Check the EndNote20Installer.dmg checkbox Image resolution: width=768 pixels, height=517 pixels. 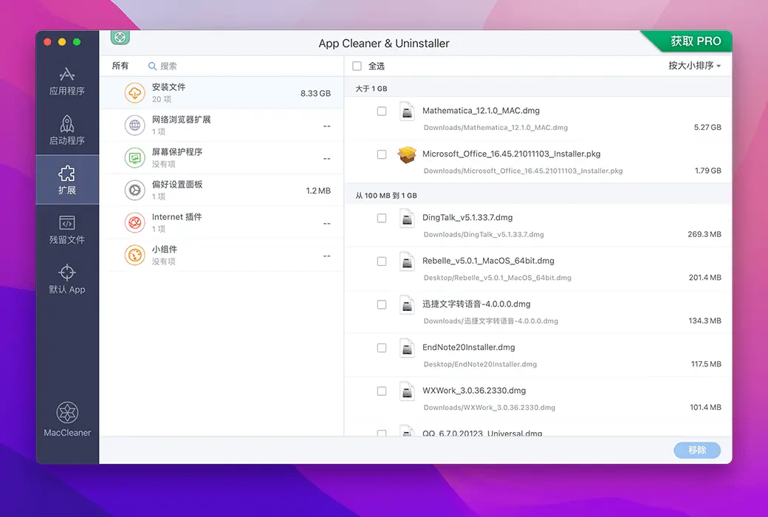coord(382,347)
